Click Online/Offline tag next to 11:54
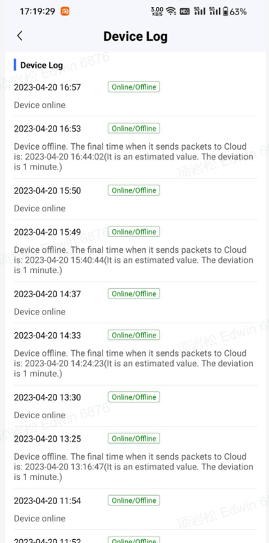The height and width of the screenshot is (543, 269). click(134, 500)
